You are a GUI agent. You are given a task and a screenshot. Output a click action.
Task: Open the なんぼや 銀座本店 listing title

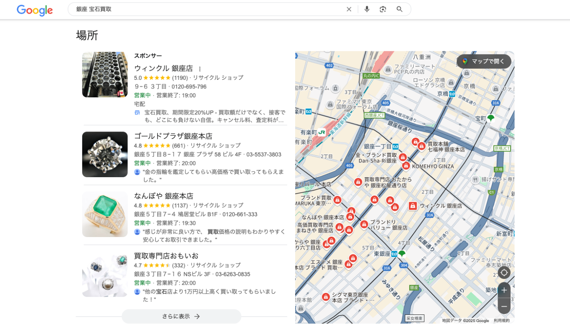tap(164, 196)
